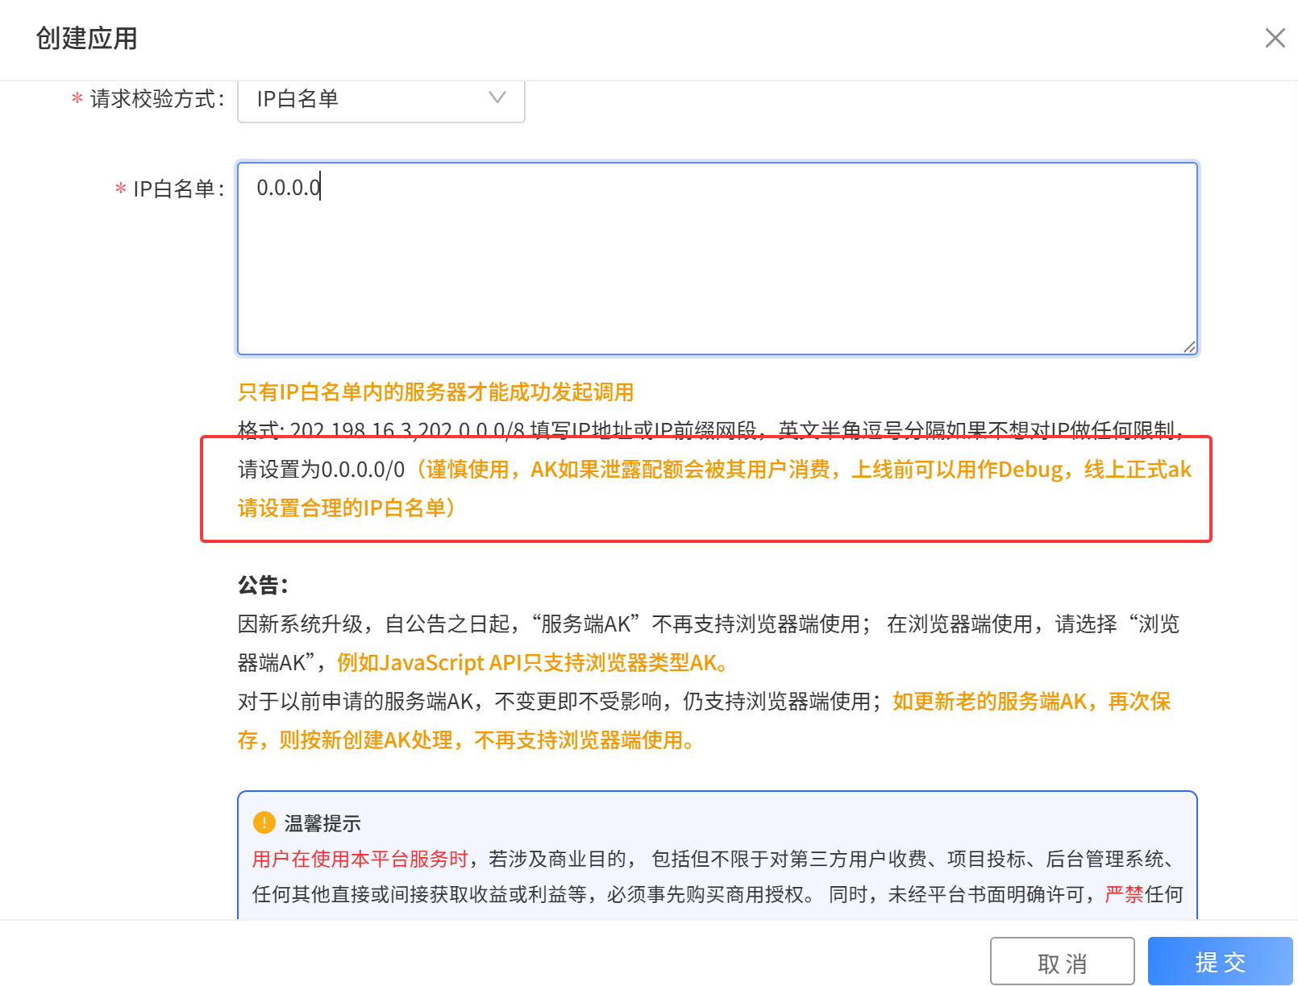Screen dimensions: 1298x986
Task: Click the 创建应用 dialog title
Action: tap(86, 38)
